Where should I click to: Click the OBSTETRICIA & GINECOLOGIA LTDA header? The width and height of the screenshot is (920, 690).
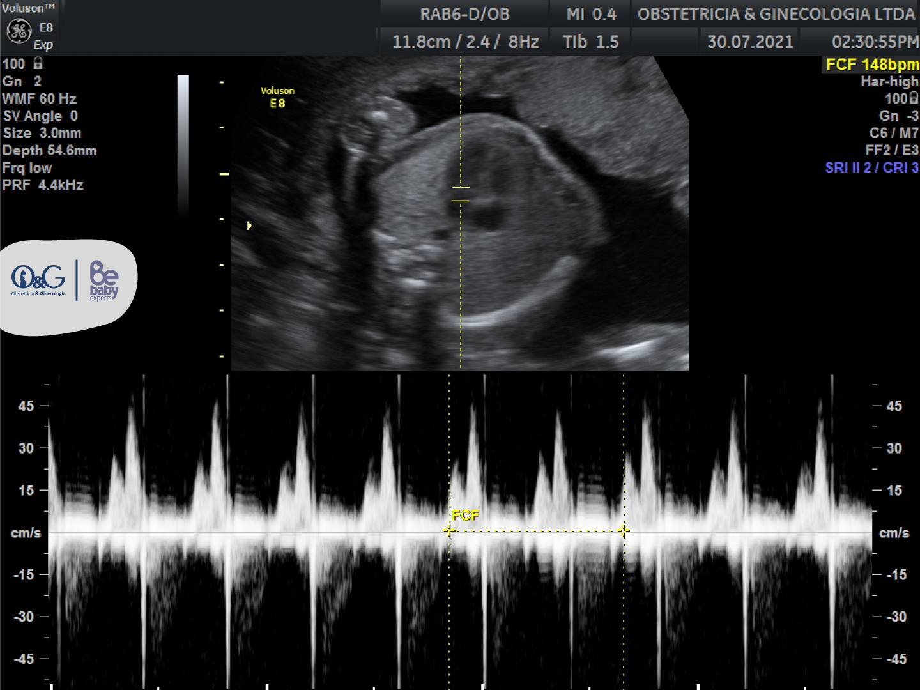(x=776, y=14)
